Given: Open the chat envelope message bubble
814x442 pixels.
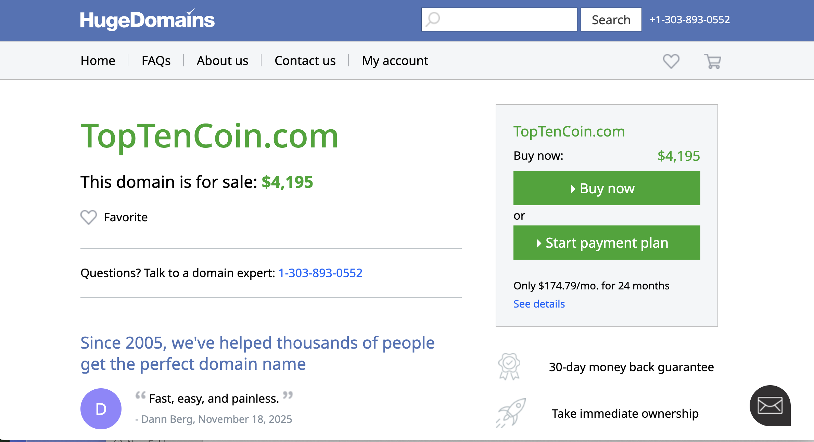Looking at the screenshot, I should (x=770, y=406).
